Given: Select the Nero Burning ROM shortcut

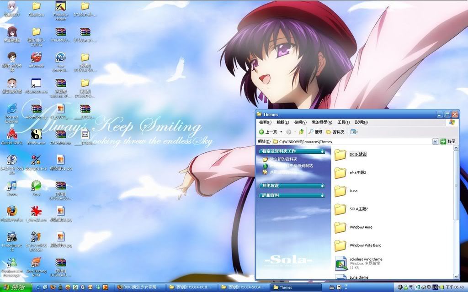Looking at the screenshot, I should 36,267.
